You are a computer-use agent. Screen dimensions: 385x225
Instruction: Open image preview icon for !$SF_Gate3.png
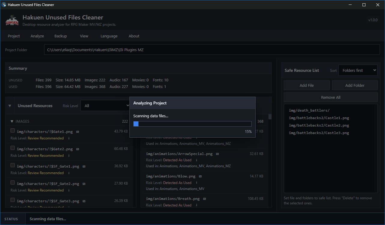click(84, 201)
